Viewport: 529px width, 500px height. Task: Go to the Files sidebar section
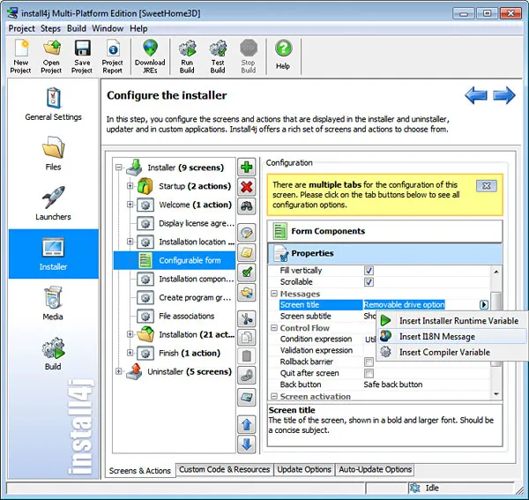[x=53, y=153]
